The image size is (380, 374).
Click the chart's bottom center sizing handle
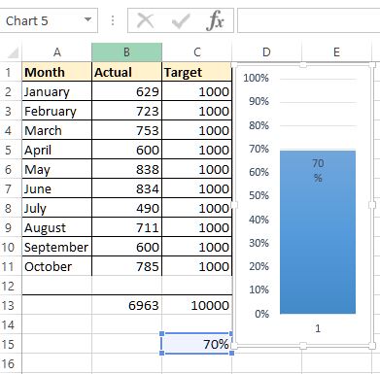click(x=303, y=345)
